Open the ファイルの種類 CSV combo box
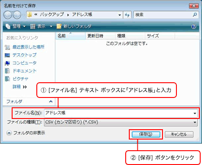Screen dimensions: 202x165 point(121,122)
